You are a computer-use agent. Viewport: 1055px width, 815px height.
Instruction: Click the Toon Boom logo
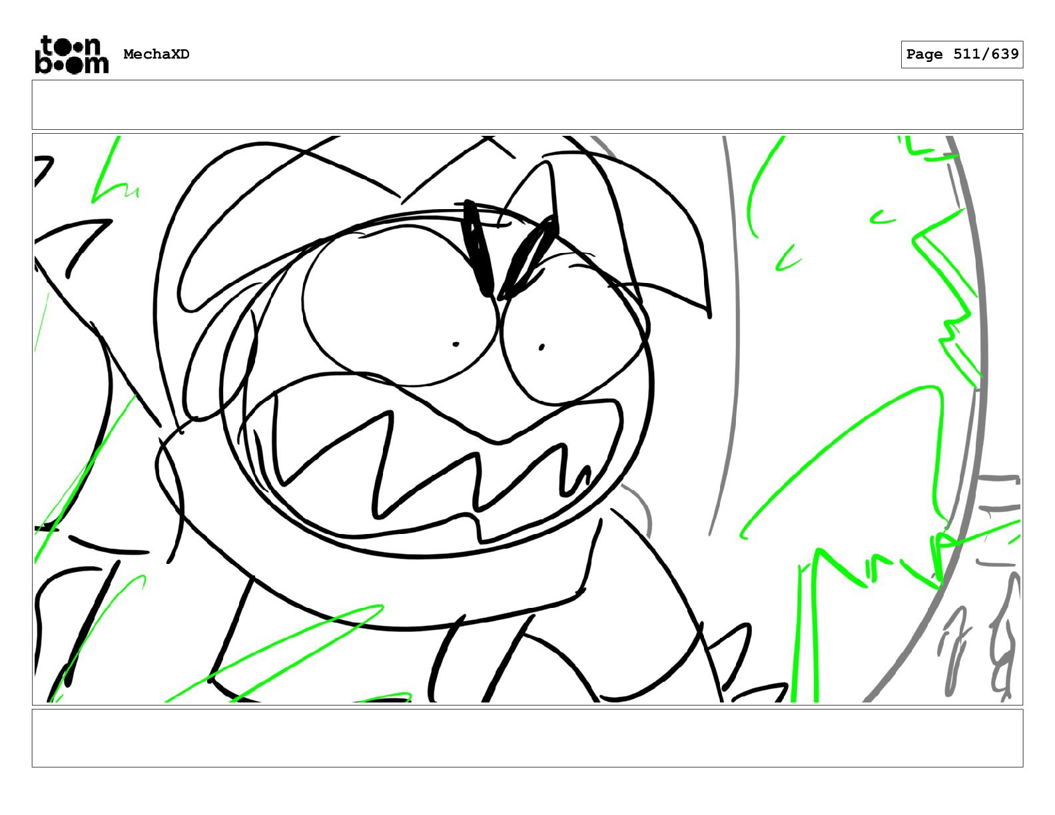pyautogui.click(x=71, y=55)
